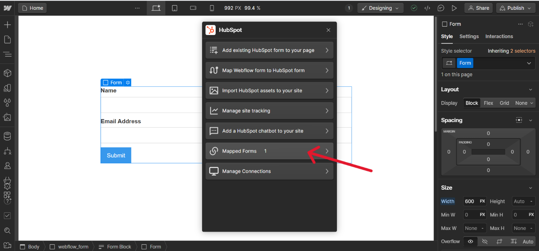The width and height of the screenshot is (539, 251).
Task: Open the Components cube panel
Action: click(8, 73)
